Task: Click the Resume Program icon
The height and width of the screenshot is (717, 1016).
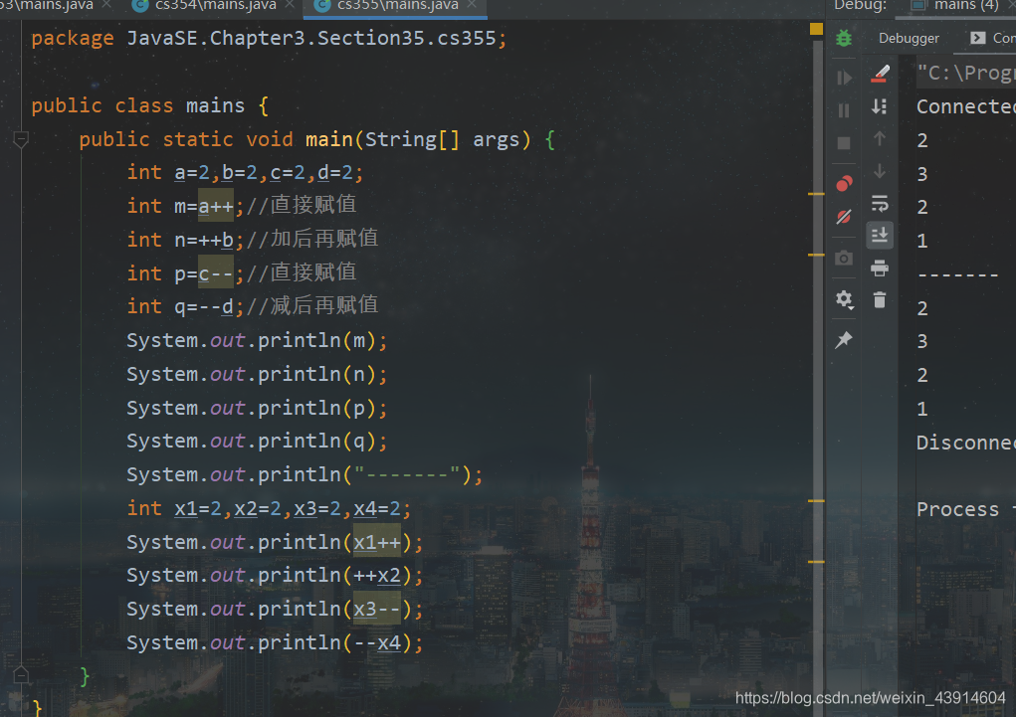Action: (844, 78)
